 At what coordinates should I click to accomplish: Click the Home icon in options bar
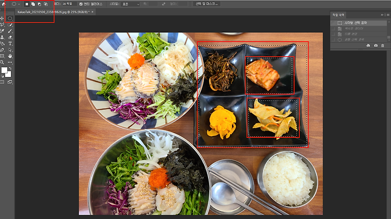click(4, 4)
